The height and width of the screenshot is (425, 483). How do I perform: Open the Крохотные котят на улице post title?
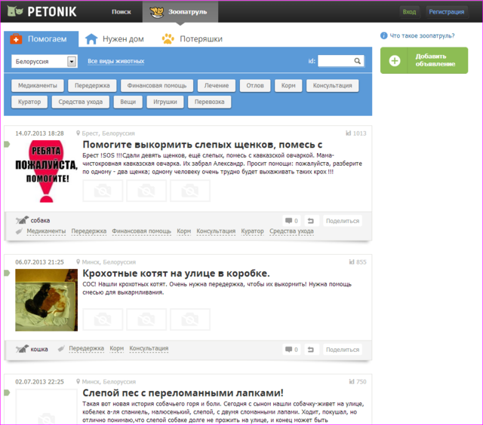[175, 274]
